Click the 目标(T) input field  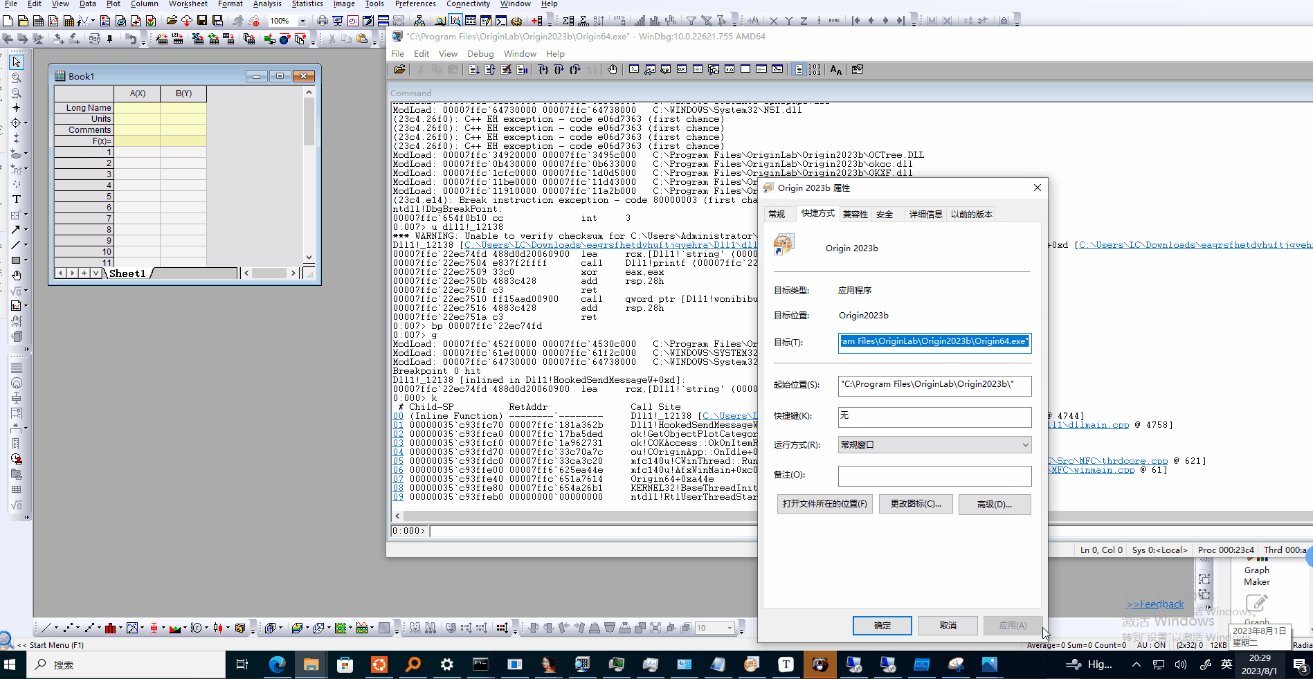point(934,342)
